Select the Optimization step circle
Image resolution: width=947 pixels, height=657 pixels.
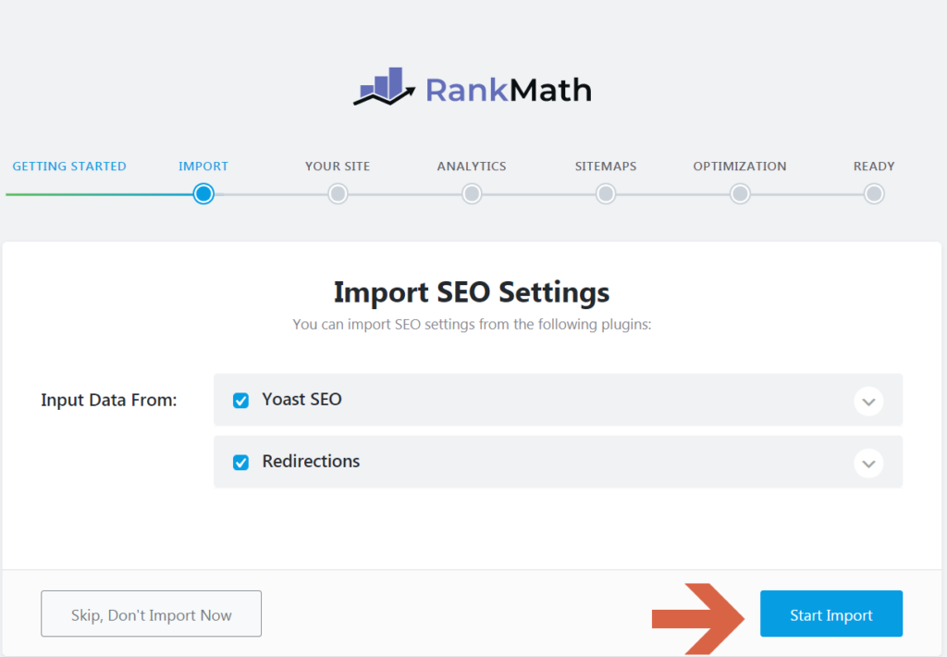tap(740, 193)
